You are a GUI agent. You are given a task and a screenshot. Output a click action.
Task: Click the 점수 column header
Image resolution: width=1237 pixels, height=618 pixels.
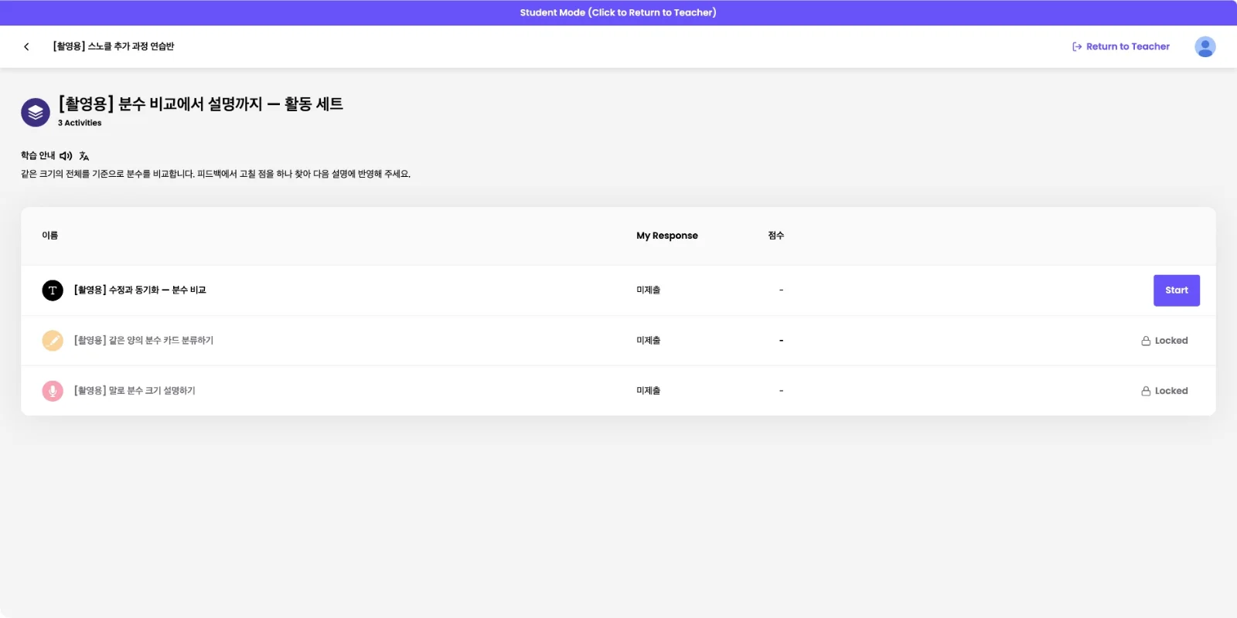click(x=776, y=236)
